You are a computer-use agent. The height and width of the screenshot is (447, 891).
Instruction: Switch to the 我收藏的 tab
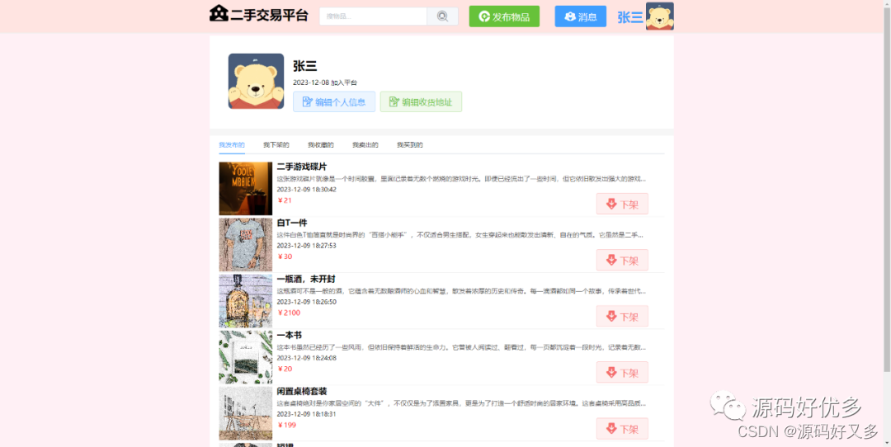pos(320,145)
